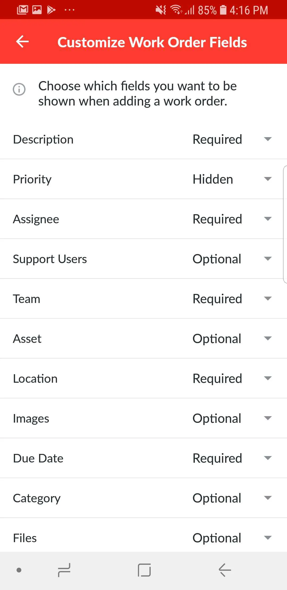Open the Description Required dropdown
The width and height of the screenshot is (287, 590).
pos(268,139)
